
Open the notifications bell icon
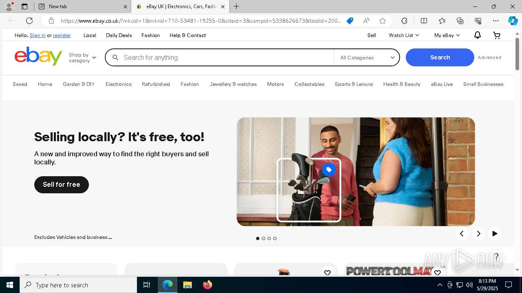[x=477, y=35]
